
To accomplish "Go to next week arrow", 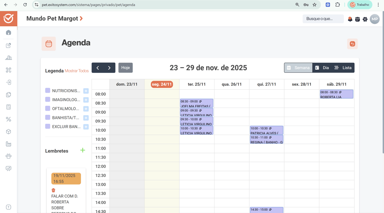I will click(109, 68).
